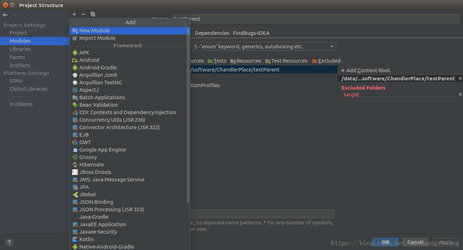The width and height of the screenshot is (463, 250).
Task: Click the Groovy green icon
Action: [75, 157]
